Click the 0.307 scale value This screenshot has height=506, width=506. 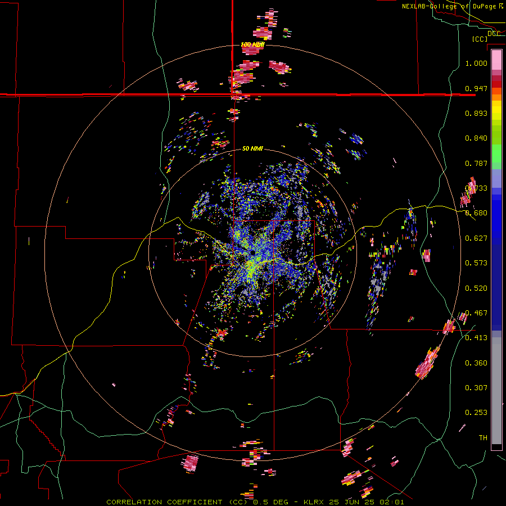tap(476, 388)
